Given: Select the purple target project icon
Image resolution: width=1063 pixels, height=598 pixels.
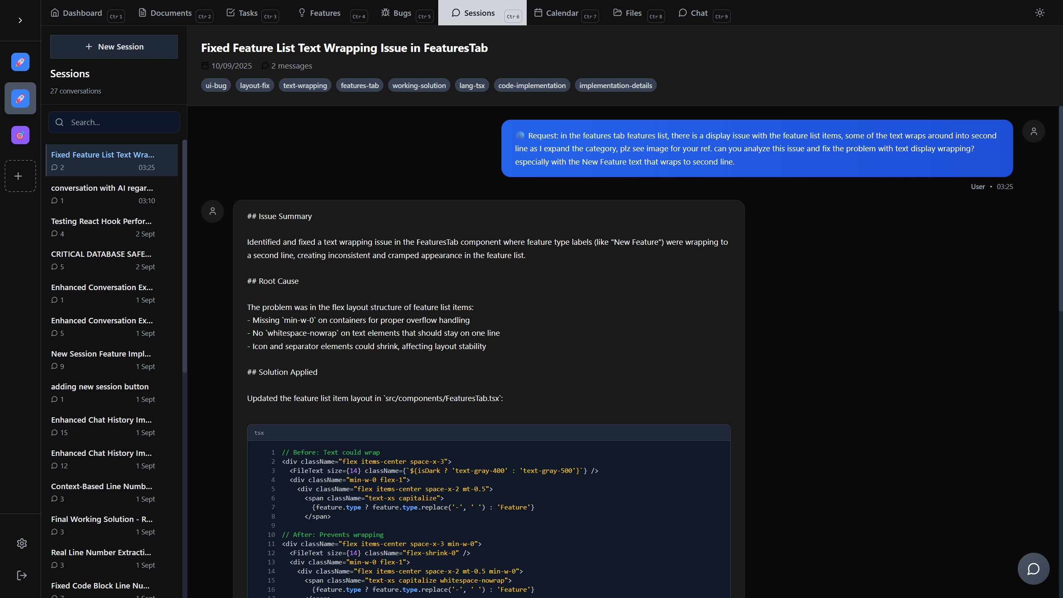Looking at the screenshot, I should [x=20, y=135].
